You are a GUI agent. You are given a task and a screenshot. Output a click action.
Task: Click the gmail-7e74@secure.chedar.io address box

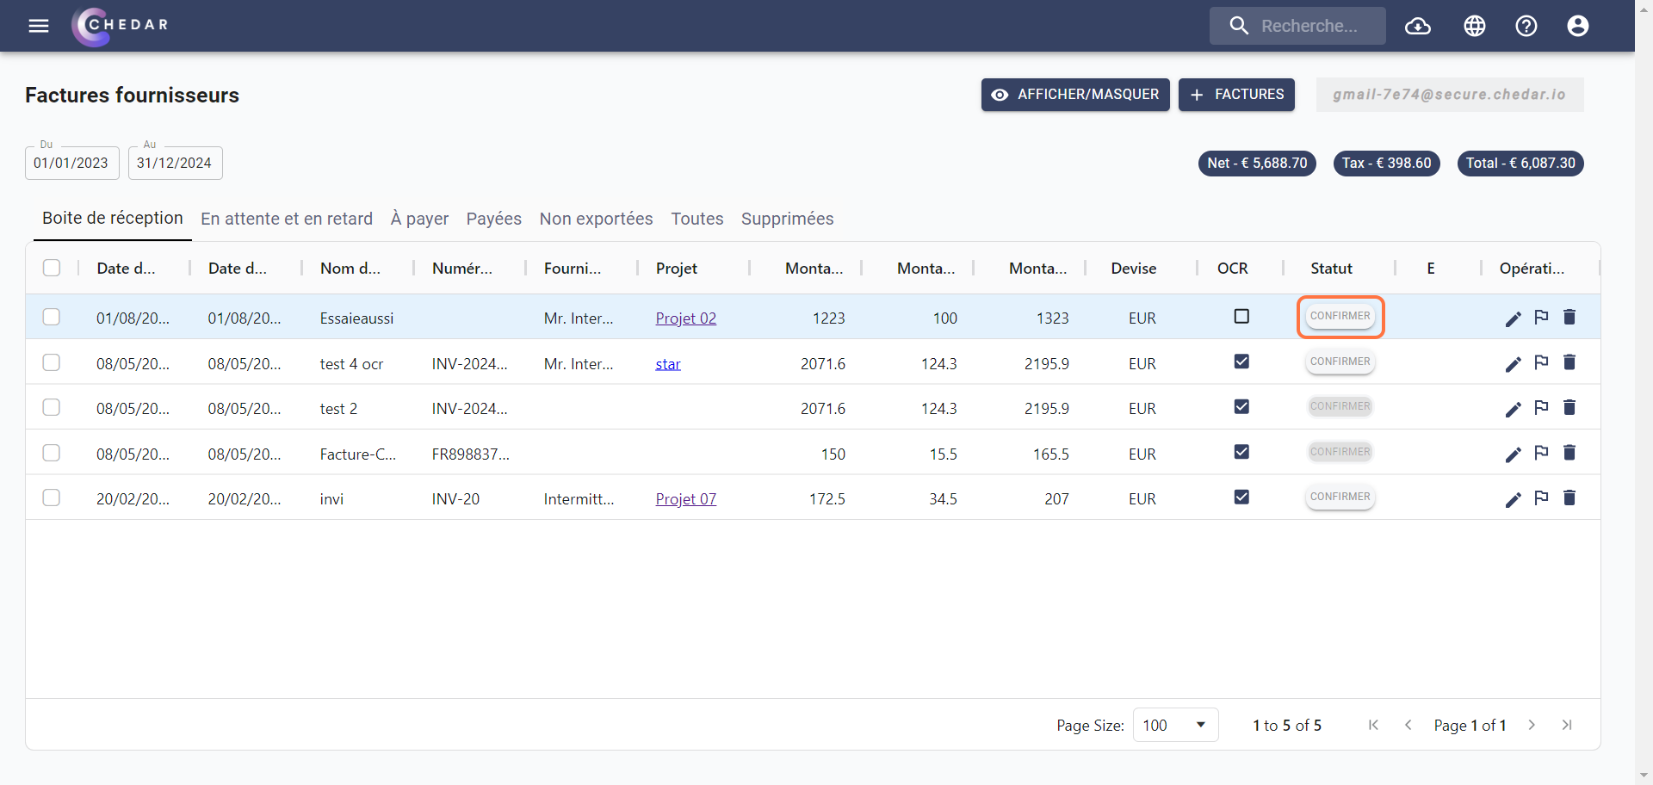click(1450, 95)
